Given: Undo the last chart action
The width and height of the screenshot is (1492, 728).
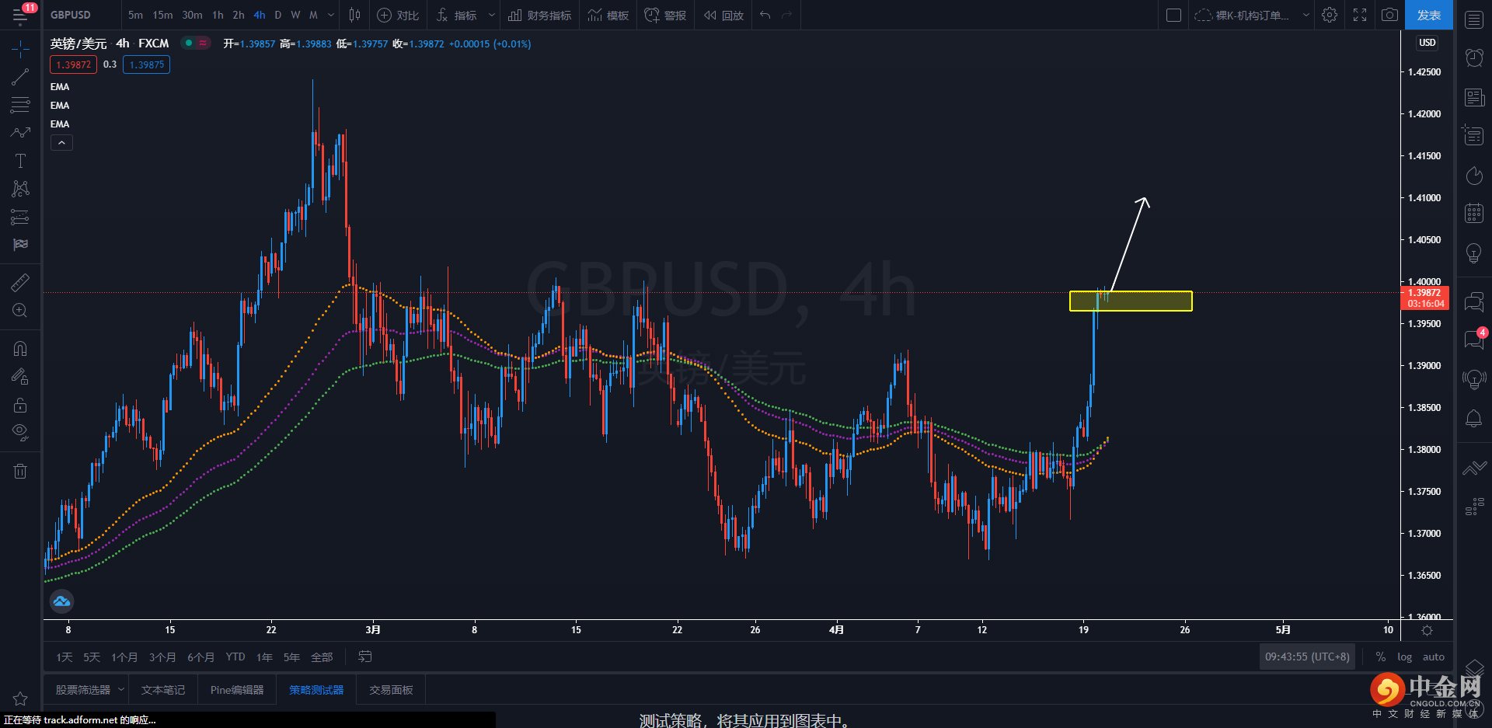Looking at the screenshot, I should tap(765, 15).
